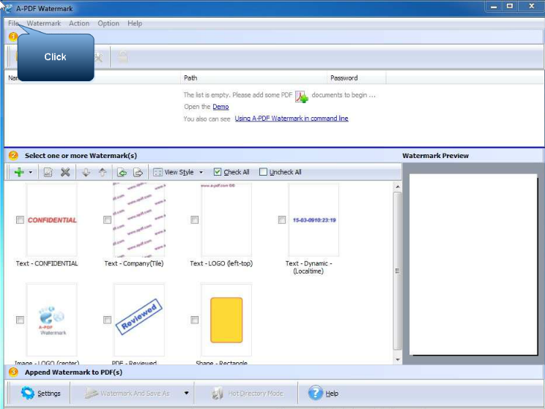This screenshot has width=545, height=409.
Task: Click the delete watermark X icon
Action: point(65,172)
